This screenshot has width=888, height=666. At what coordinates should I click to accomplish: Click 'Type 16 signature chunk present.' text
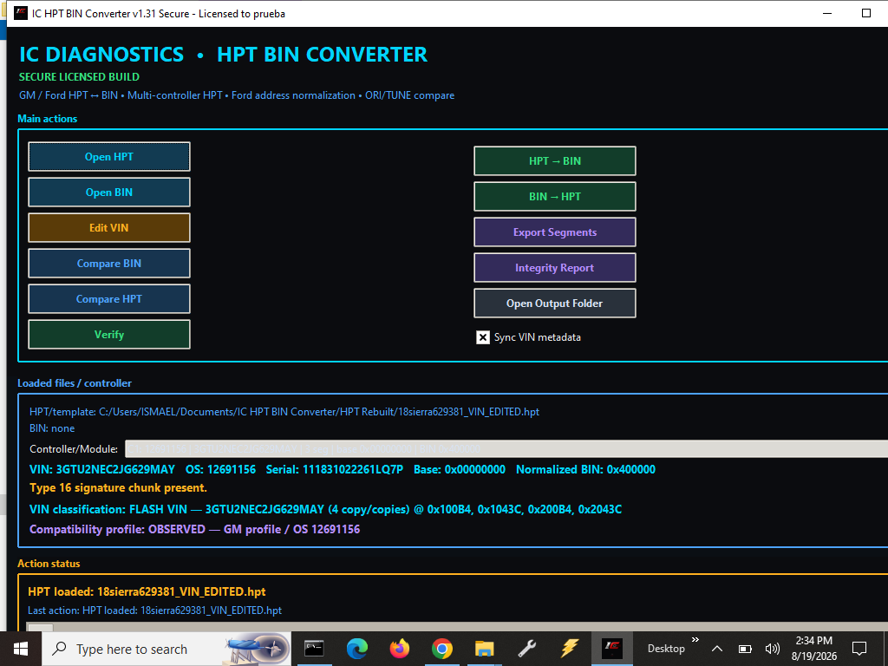tap(118, 487)
